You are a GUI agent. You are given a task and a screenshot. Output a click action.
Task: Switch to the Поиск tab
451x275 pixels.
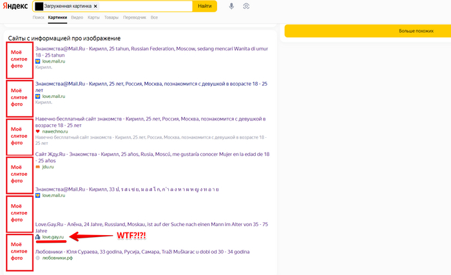(38, 17)
